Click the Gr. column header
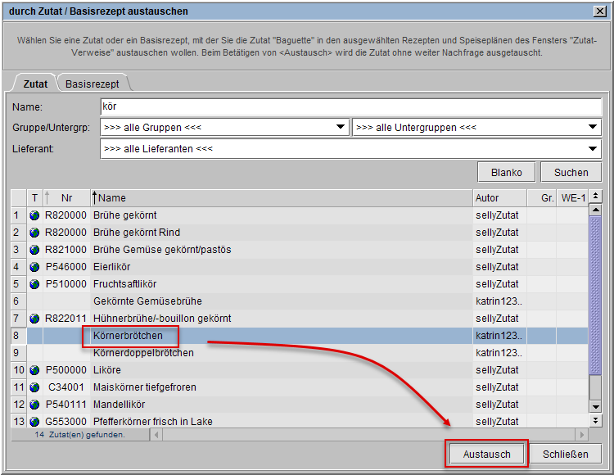The image size is (614, 475). [542, 198]
